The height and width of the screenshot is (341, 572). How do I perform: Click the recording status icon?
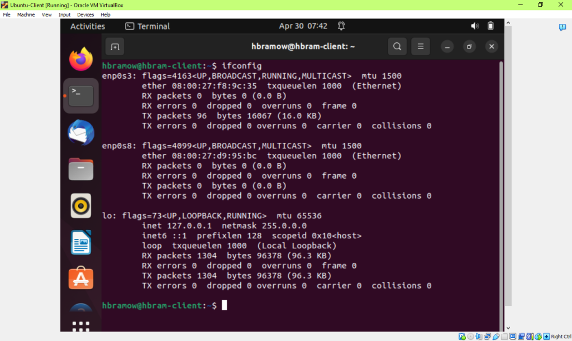pyautogui.click(x=521, y=337)
